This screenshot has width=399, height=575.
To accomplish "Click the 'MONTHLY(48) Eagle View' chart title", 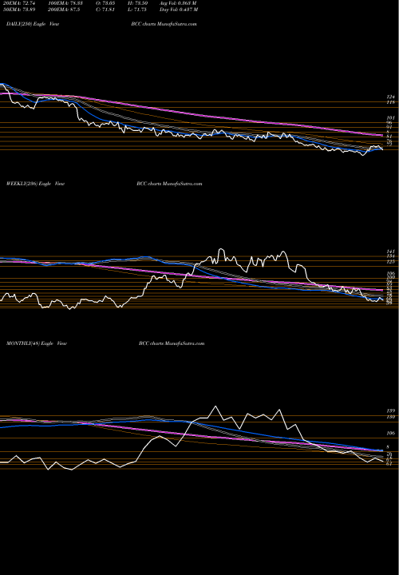I will coord(37,343).
